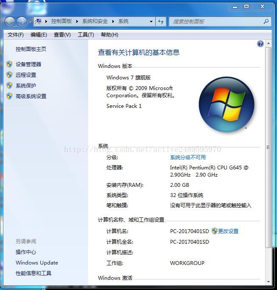Go to 控制面板主页 link
The image size is (277, 290).
(31, 49)
